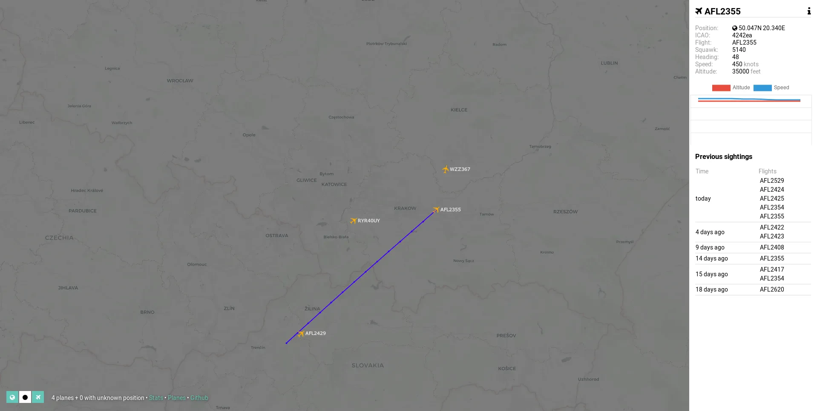Open the Stats link
817x411 pixels.
(x=156, y=398)
